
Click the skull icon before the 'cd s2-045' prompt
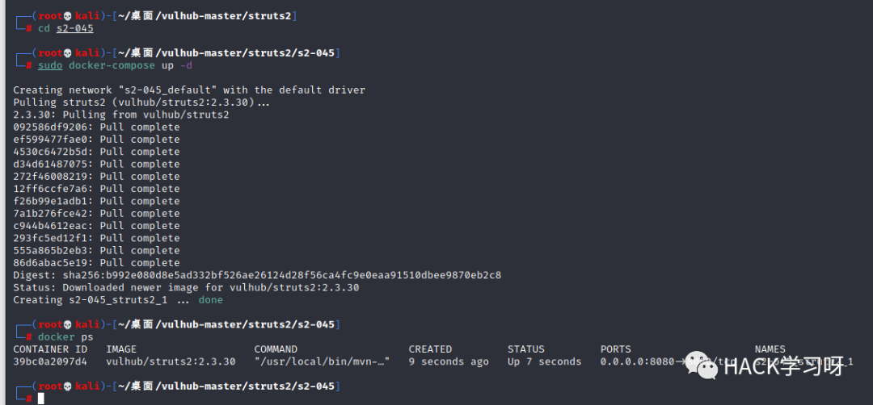tap(67, 17)
